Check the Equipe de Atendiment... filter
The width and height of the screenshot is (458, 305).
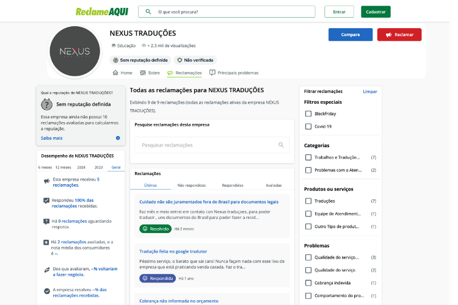pos(308,213)
